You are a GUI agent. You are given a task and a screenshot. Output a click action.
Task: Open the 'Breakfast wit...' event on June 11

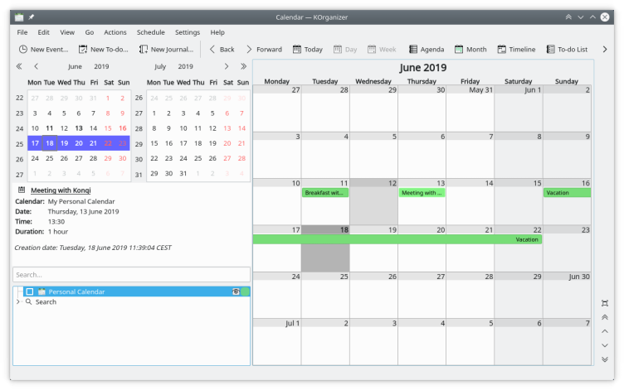pos(324,193)
